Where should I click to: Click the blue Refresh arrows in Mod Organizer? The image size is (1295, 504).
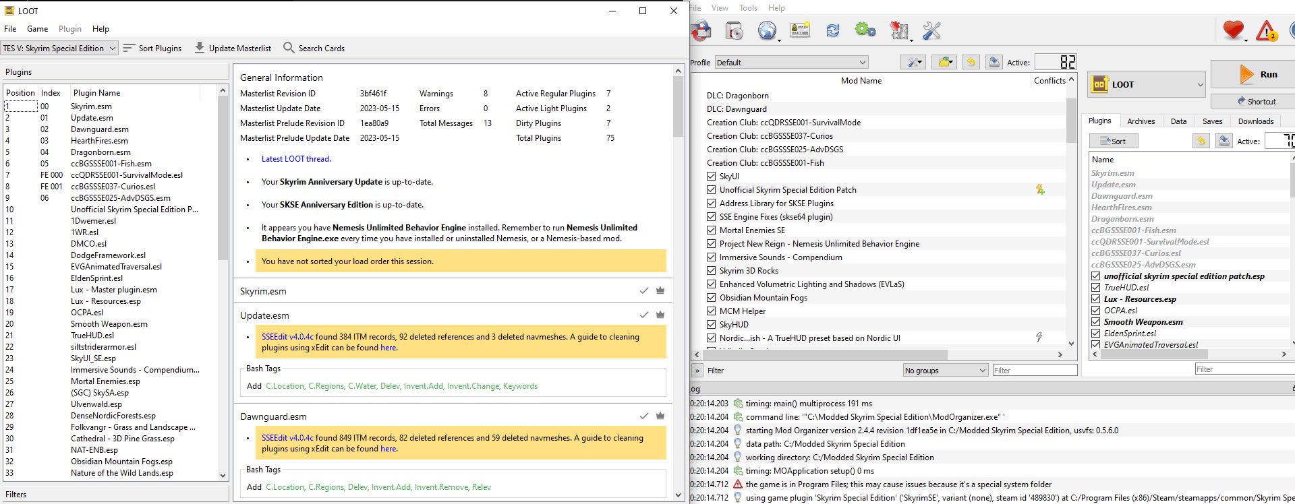pos(833,30)
